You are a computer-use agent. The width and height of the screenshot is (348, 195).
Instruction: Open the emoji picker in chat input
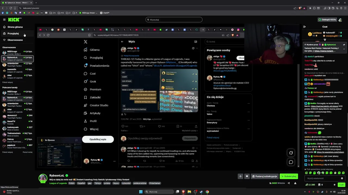(342, 178)
